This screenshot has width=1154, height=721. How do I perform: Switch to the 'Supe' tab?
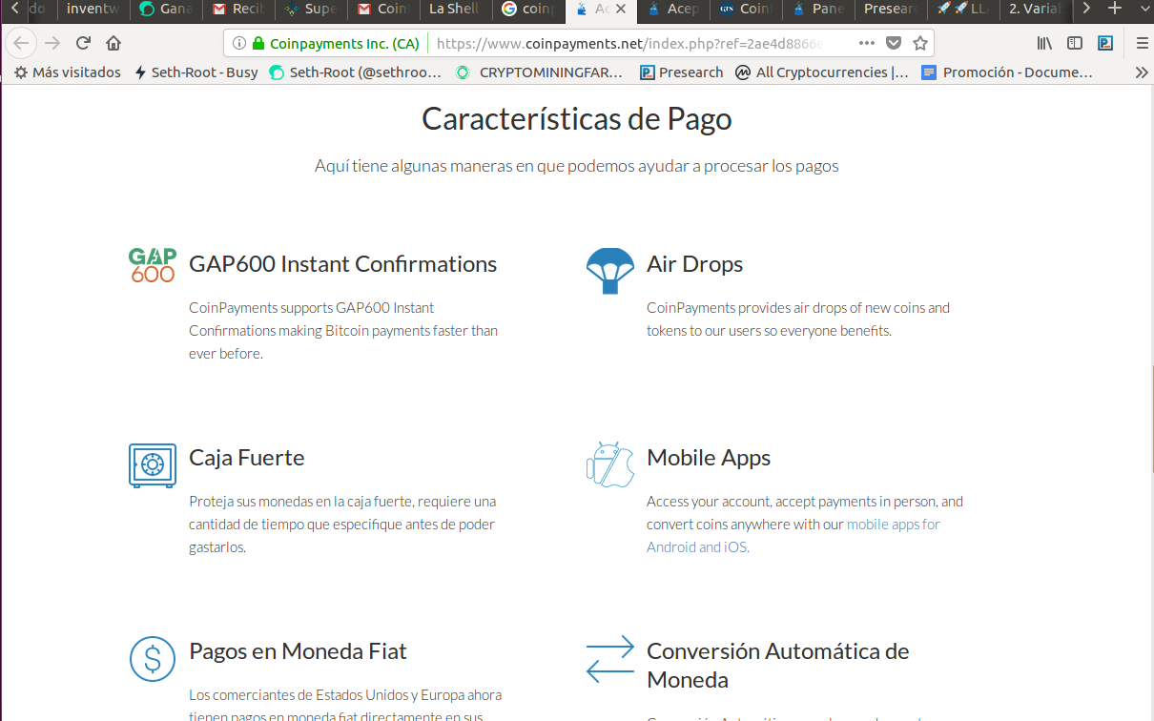click(312, 10)
